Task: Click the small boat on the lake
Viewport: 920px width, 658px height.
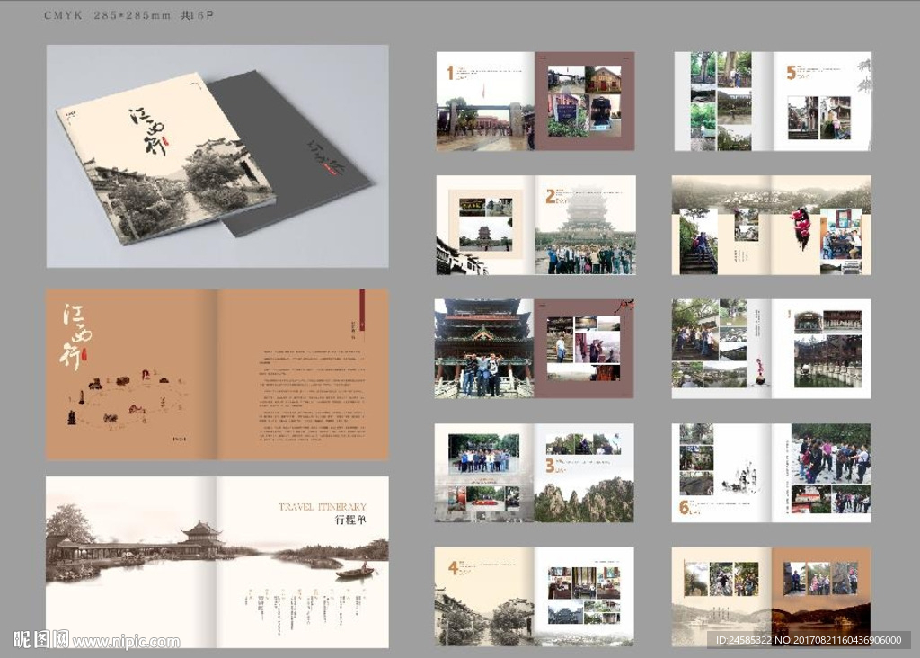Action: click(x=354, y=572)
